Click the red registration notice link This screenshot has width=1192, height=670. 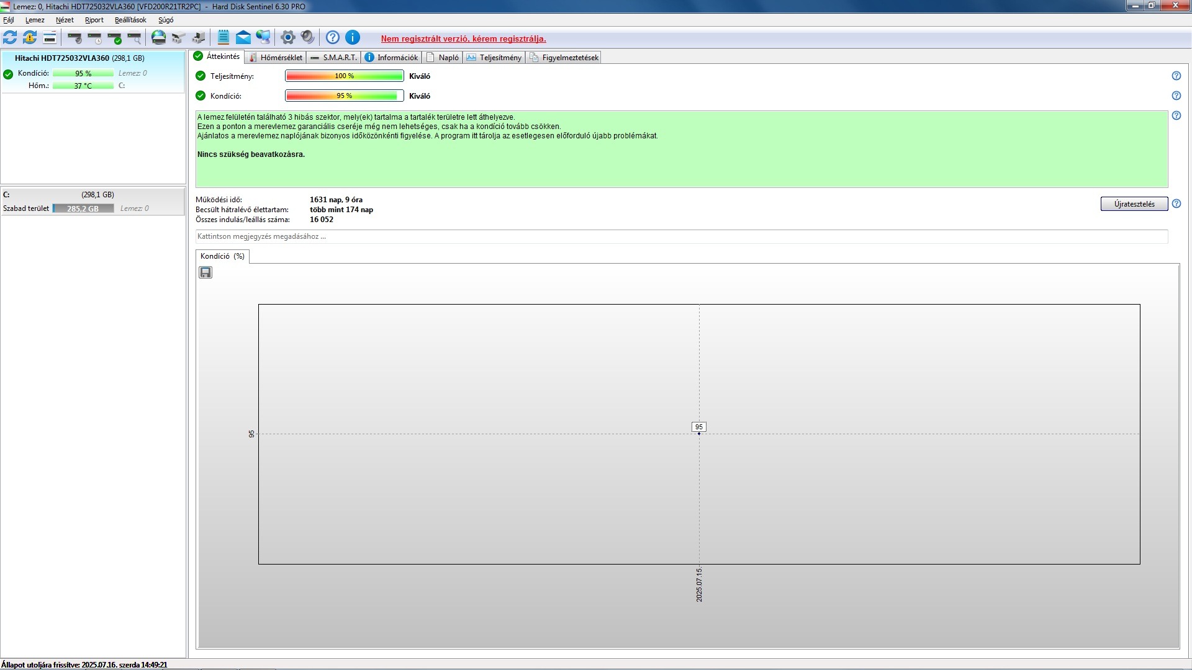tap(463, 38)
